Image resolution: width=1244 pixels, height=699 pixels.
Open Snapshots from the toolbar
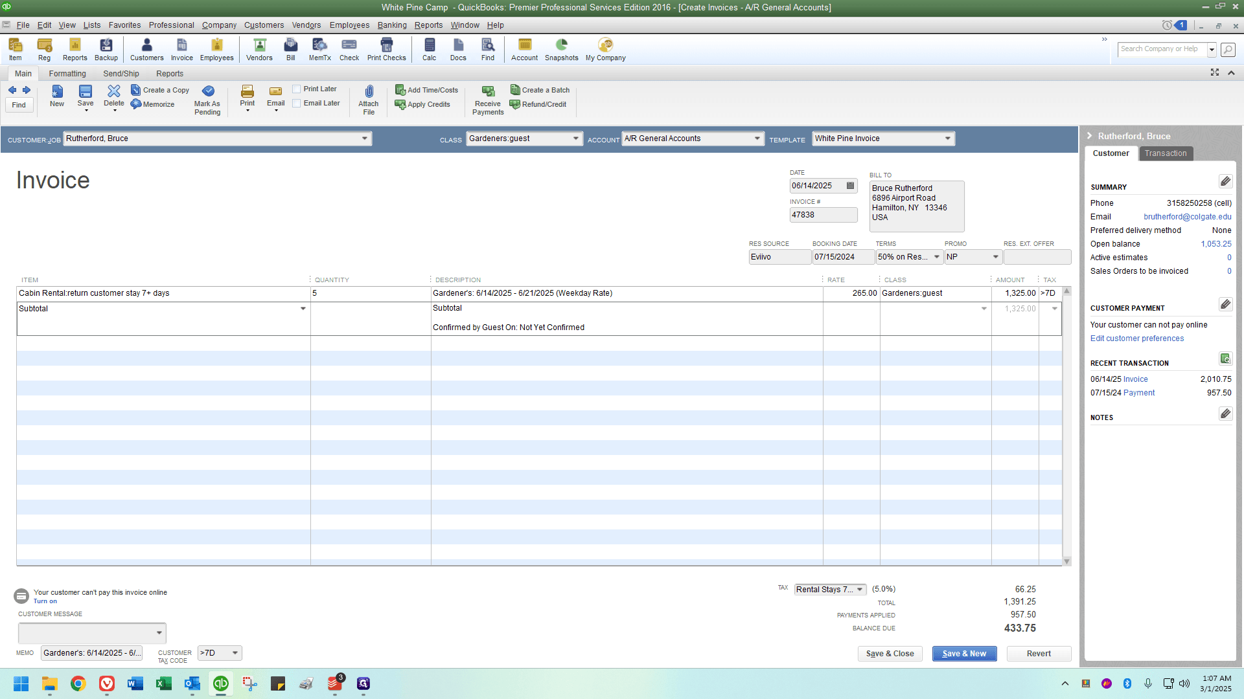(x=562, y=49)
